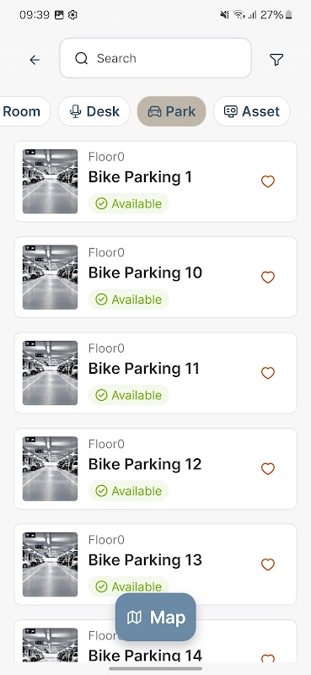The width and height of the screenshot is (311, 675).
Task: Tap the back arrow icon
Action: point(35,60)
